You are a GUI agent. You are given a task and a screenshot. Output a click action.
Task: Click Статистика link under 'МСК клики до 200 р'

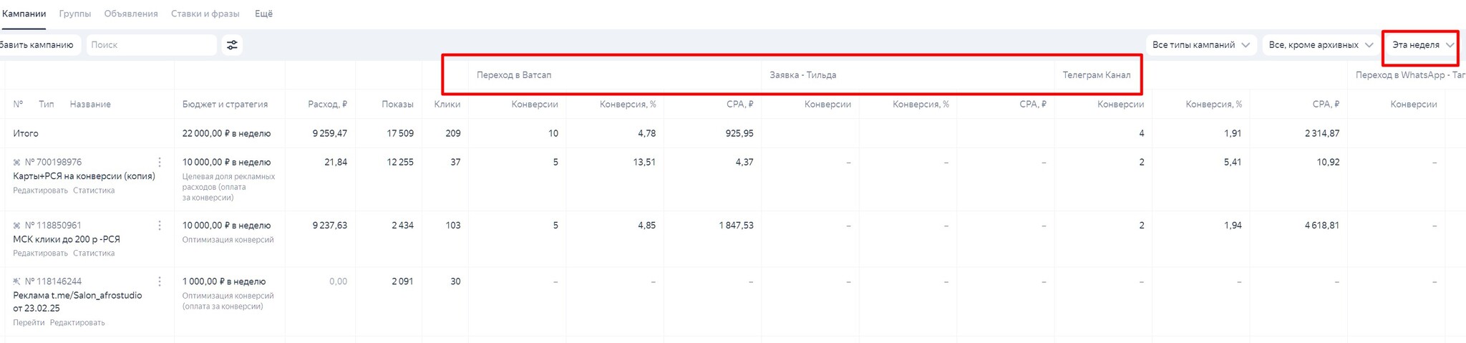[x=94, y=253]
